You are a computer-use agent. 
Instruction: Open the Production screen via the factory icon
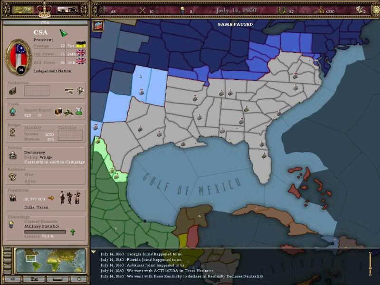(x=13, y=92)
